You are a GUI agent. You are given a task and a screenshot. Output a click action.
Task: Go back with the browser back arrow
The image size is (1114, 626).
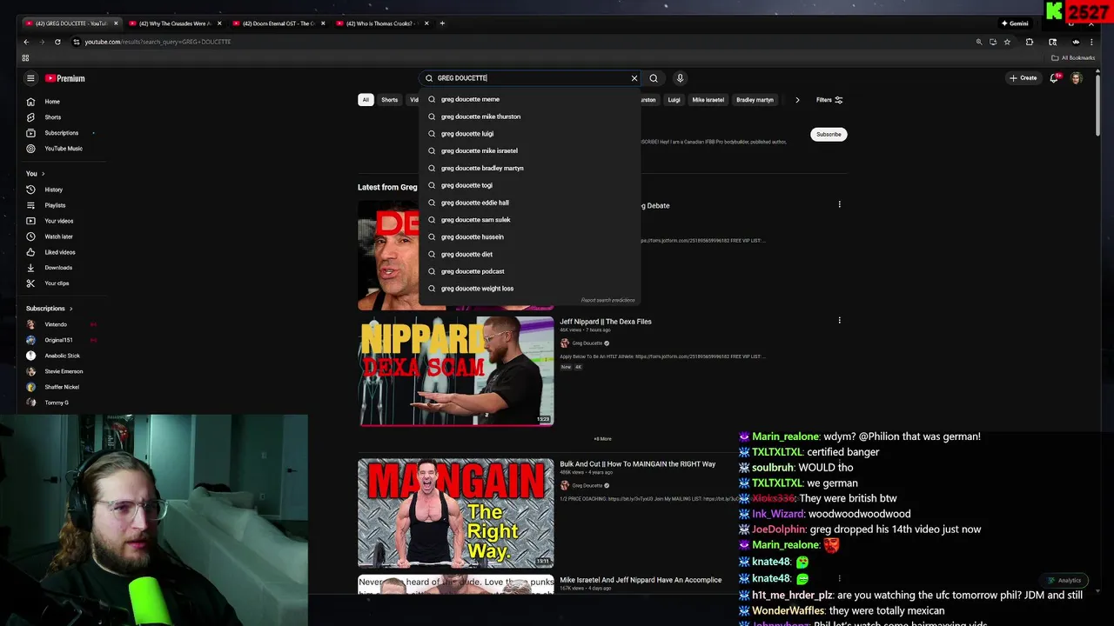tap(26, 42)
